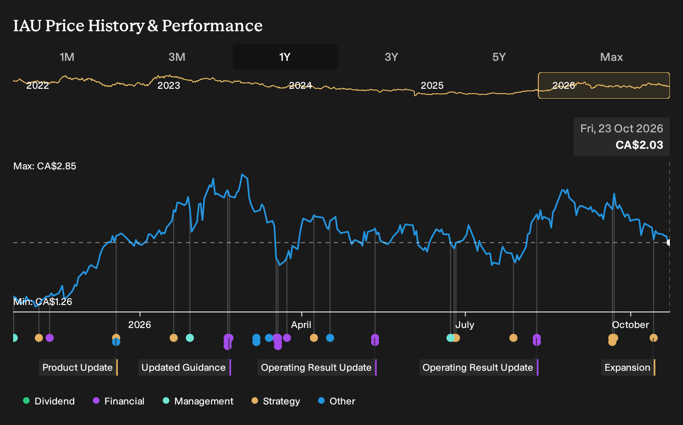The image size is (683, 425).
Task: Choose the 1Y range tab
Action: pyautogui.click(x=285, y=57)
